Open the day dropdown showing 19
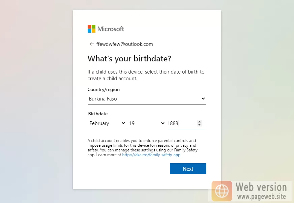Viewport: 294px width, 203px height. (x=147, y=123)
